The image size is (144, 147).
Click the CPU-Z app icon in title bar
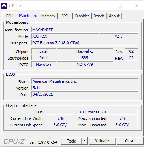click(x=4, y=6)
